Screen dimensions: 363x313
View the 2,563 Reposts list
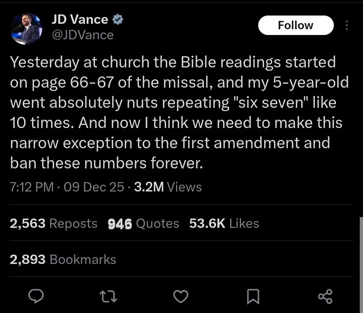point(53,224)
